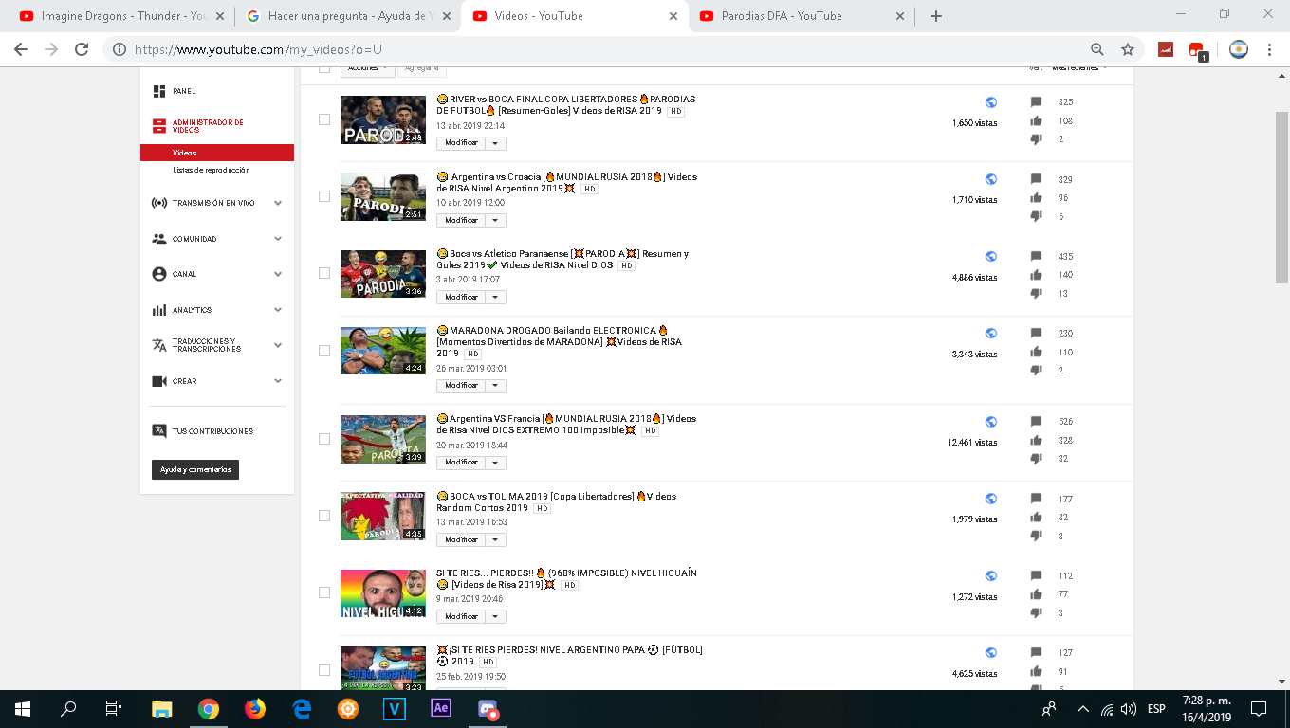This screenshot has height=728, width=1290.
Task: Click the Crear camera icon
Action: [x=159, y=381]
